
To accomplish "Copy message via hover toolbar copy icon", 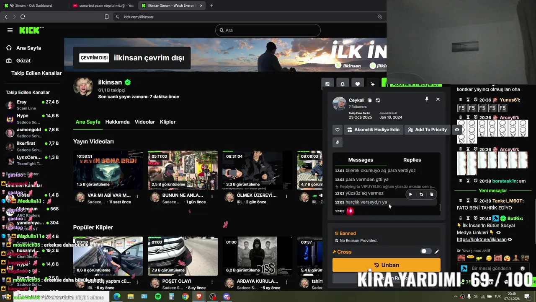I will (x=431, y=194).
